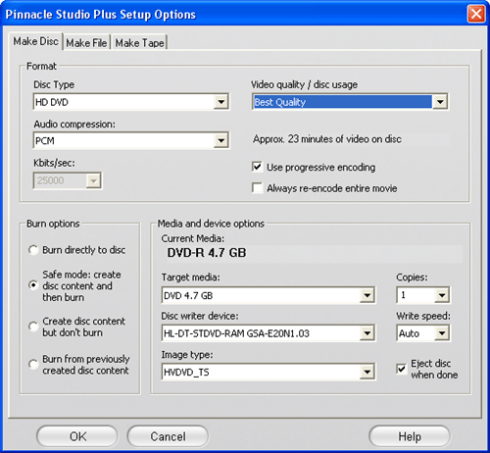
Task: Confirm settings with the OK button
Action: 77,436
